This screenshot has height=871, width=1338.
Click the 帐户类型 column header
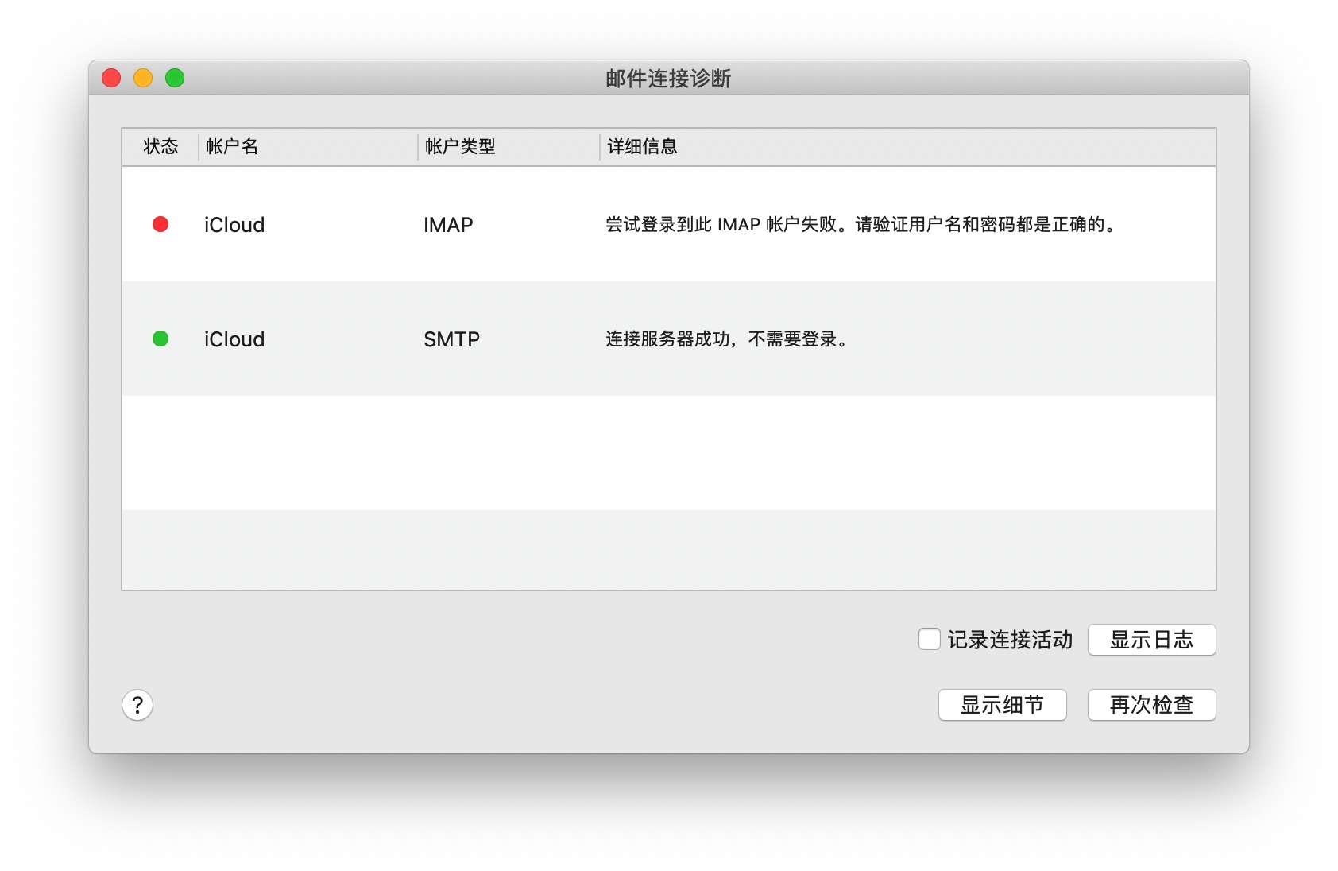click(x=460, y=147)
